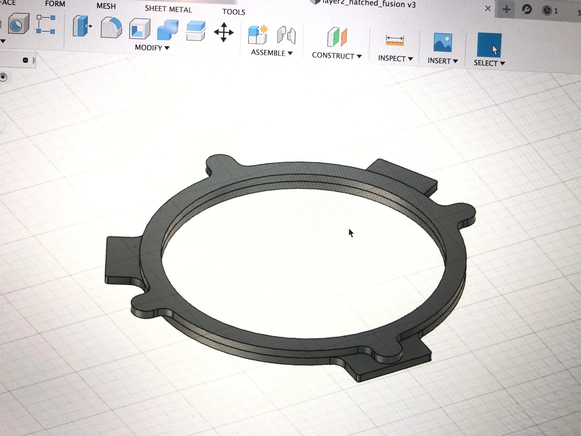This screenshot has height=436, width=581.
Task: Select the Offset Face tool icon
Action: click(196, 31)
